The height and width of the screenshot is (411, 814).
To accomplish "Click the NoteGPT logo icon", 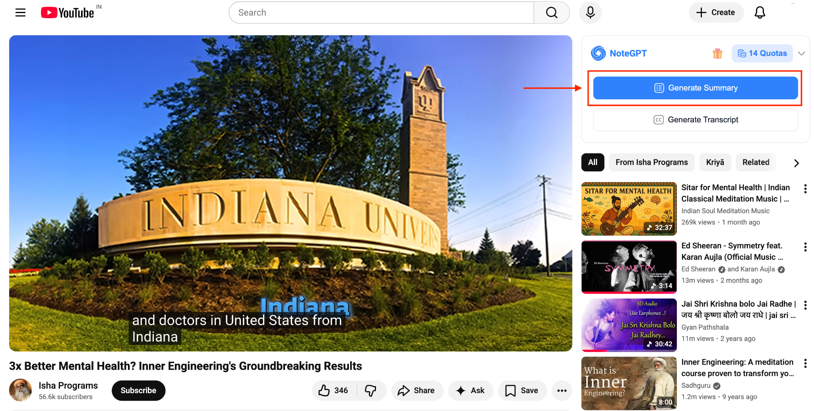I will [598, 53].
